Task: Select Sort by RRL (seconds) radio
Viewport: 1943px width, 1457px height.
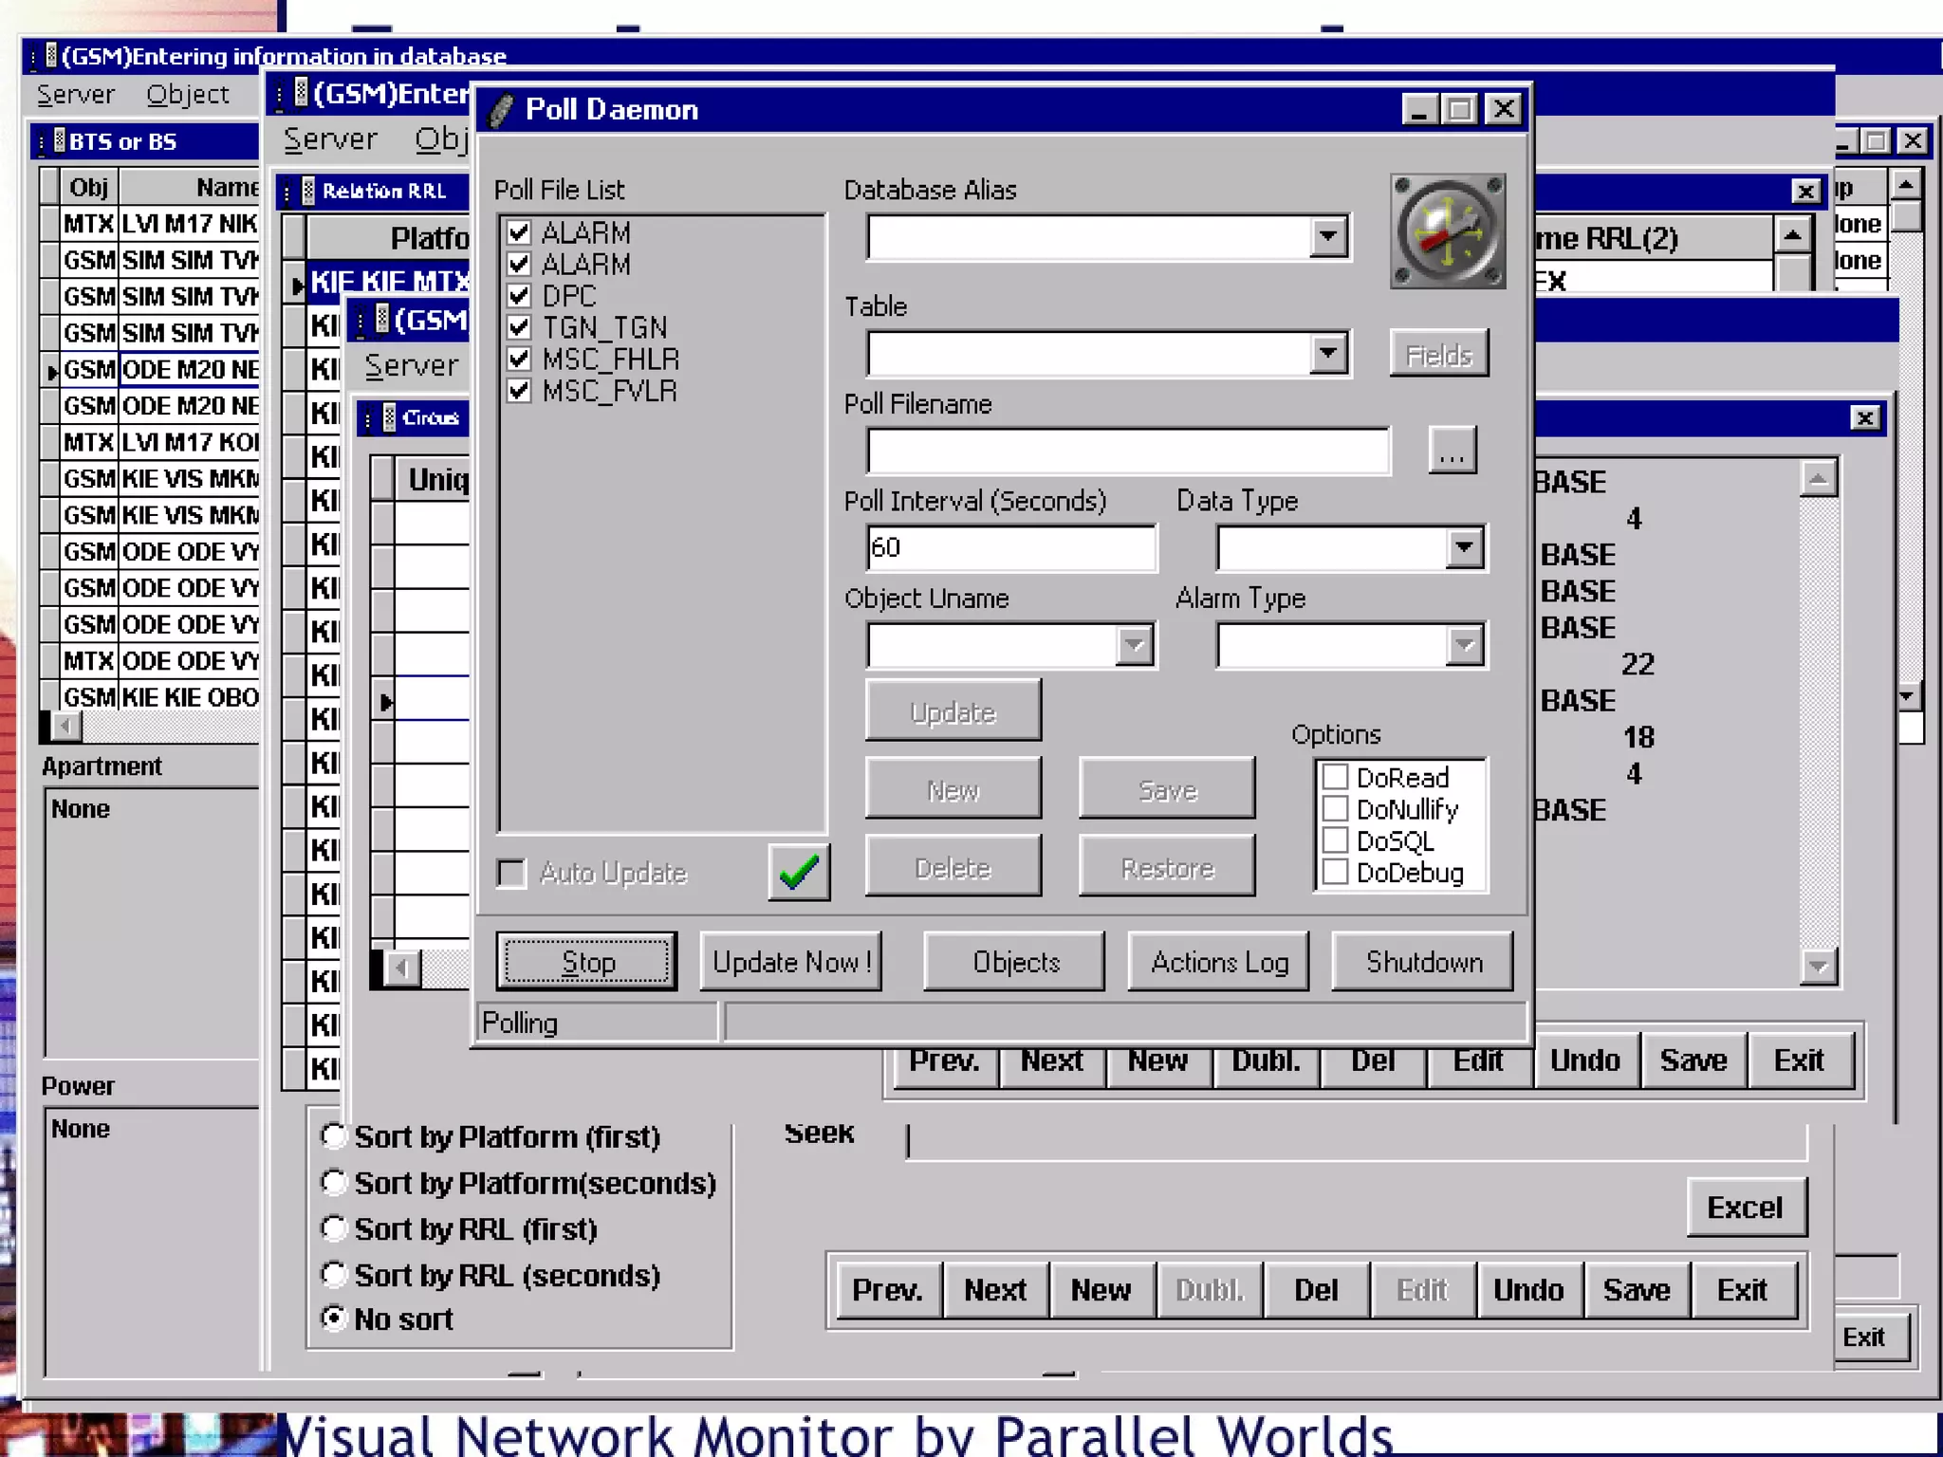Action: (334, 1274)
